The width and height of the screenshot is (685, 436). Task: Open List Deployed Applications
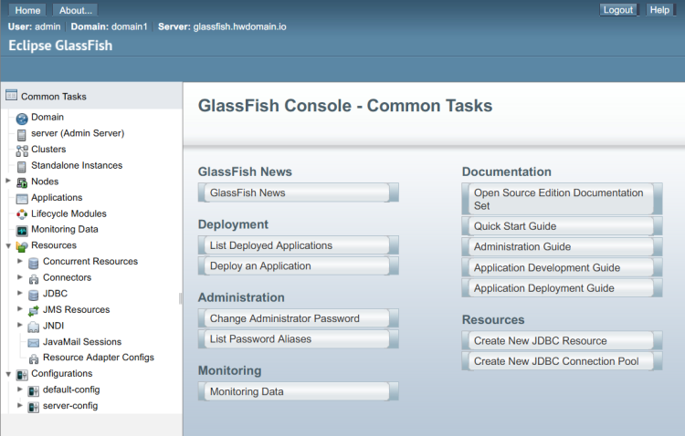[x=298, y=245]
